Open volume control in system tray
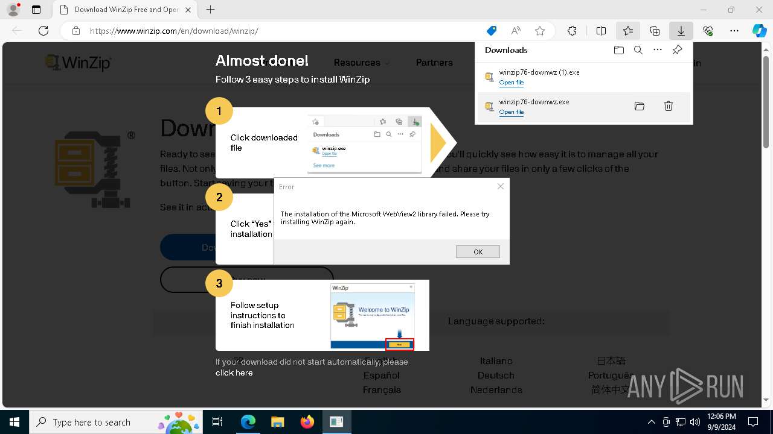 (x=695, y=422)
